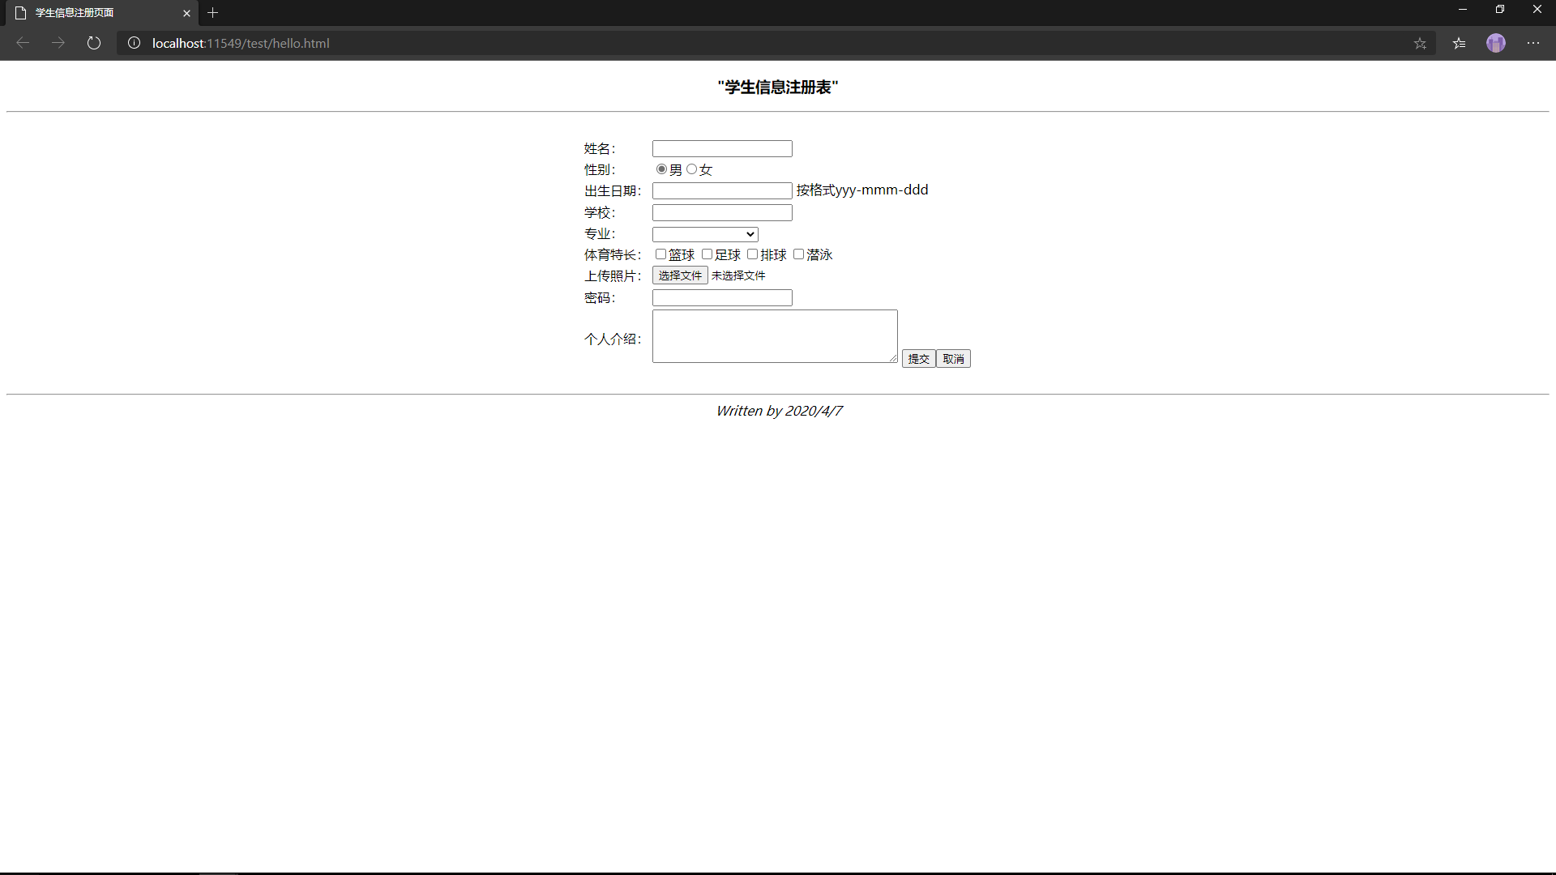Screen dimensions: 1556x875
Task: Check the 足球 checkbox
Action: [x=707, y=254]
